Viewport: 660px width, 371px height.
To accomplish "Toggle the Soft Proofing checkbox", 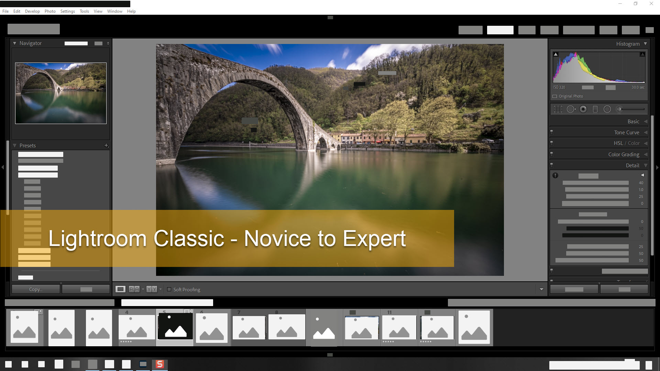I will [169, 289].
